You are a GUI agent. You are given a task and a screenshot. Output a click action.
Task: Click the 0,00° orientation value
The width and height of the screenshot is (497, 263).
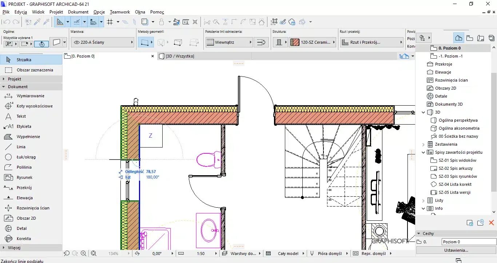(x=157, y=254)
